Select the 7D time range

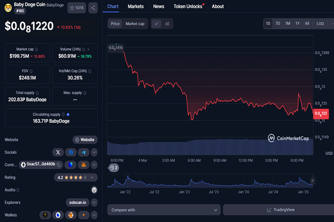278,24
